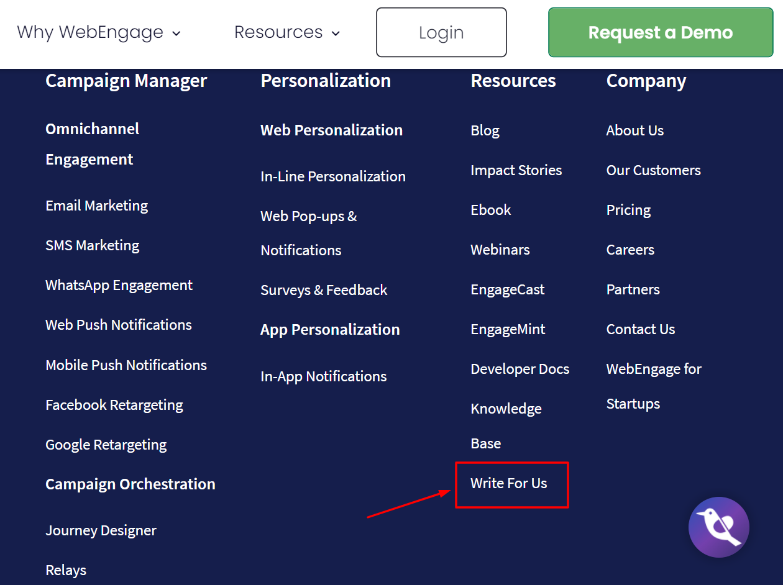Open WhatsApp Engagement
783x585 pixels.
pyautogui.click(x=119, y=285)
